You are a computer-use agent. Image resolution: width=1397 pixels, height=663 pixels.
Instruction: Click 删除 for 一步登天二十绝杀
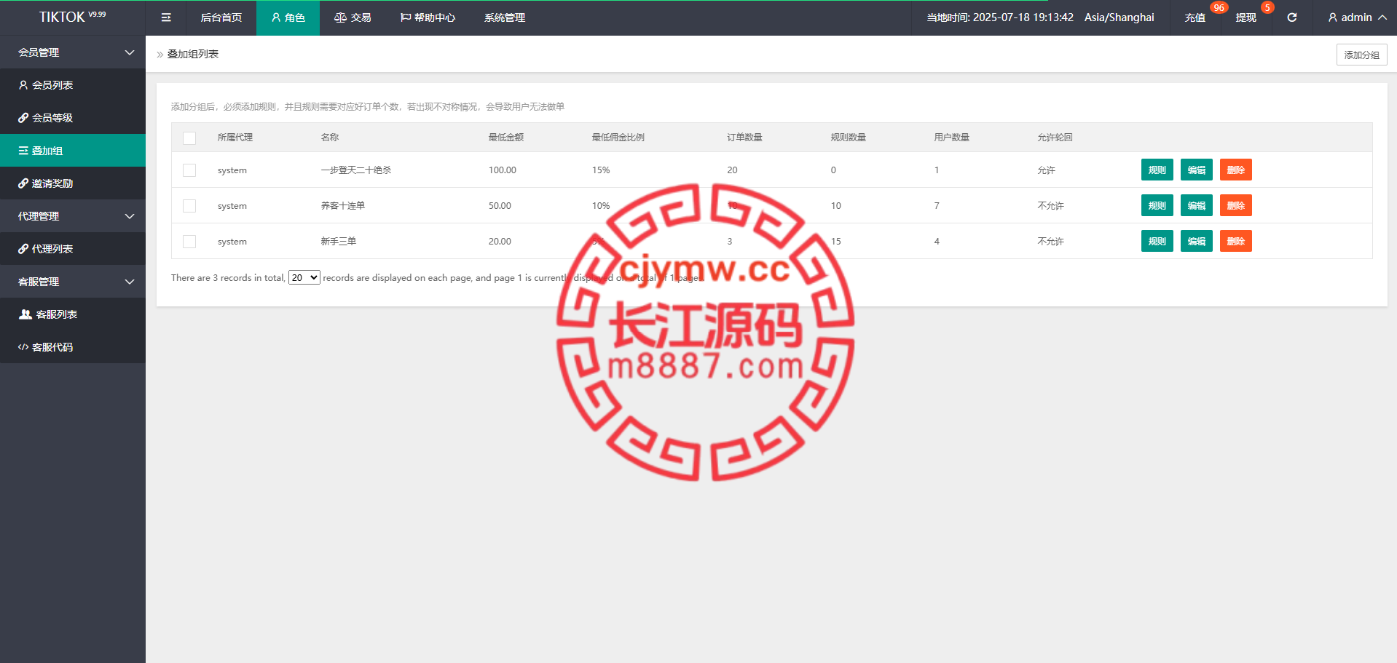pyautogui.click(x=1235, y=170)
